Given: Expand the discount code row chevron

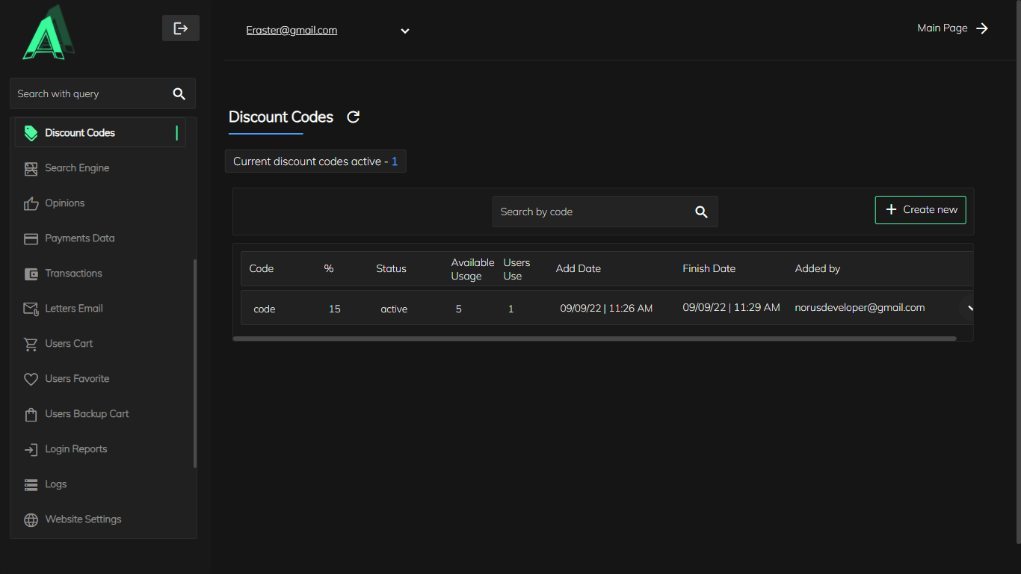Looking at the screenshot, I should pyautogui.click(x=969, y=308).
